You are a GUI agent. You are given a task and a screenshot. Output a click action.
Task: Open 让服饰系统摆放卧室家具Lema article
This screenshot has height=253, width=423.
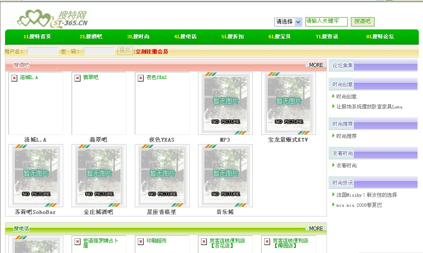tap(369, 107)
